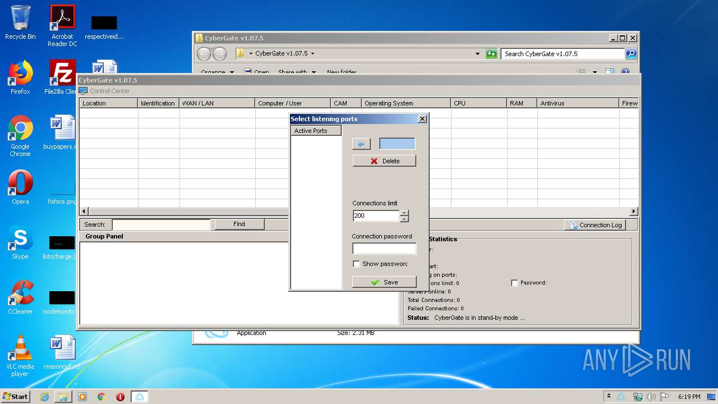Increase the connections limit value
This screenshot has height=404, width=718.
pyautogui.click(x=404, y=213)
